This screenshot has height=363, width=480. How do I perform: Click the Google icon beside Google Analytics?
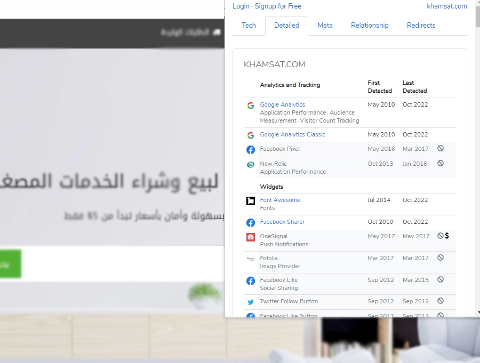click(251, 106)
